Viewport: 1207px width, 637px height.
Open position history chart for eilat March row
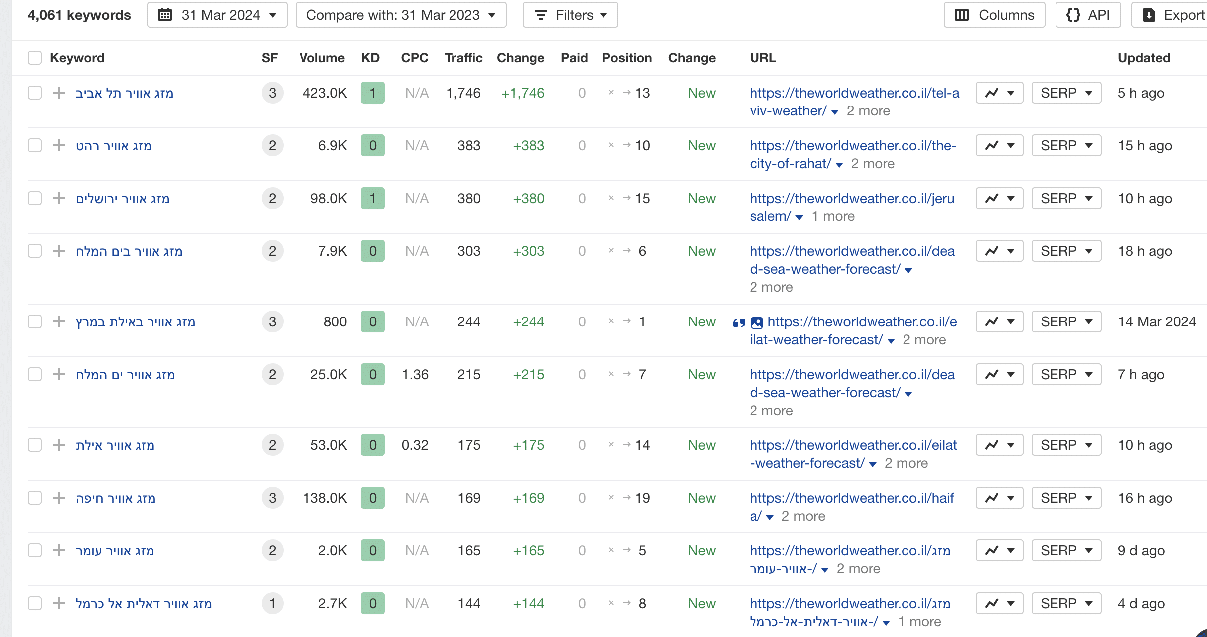point(999,321)
